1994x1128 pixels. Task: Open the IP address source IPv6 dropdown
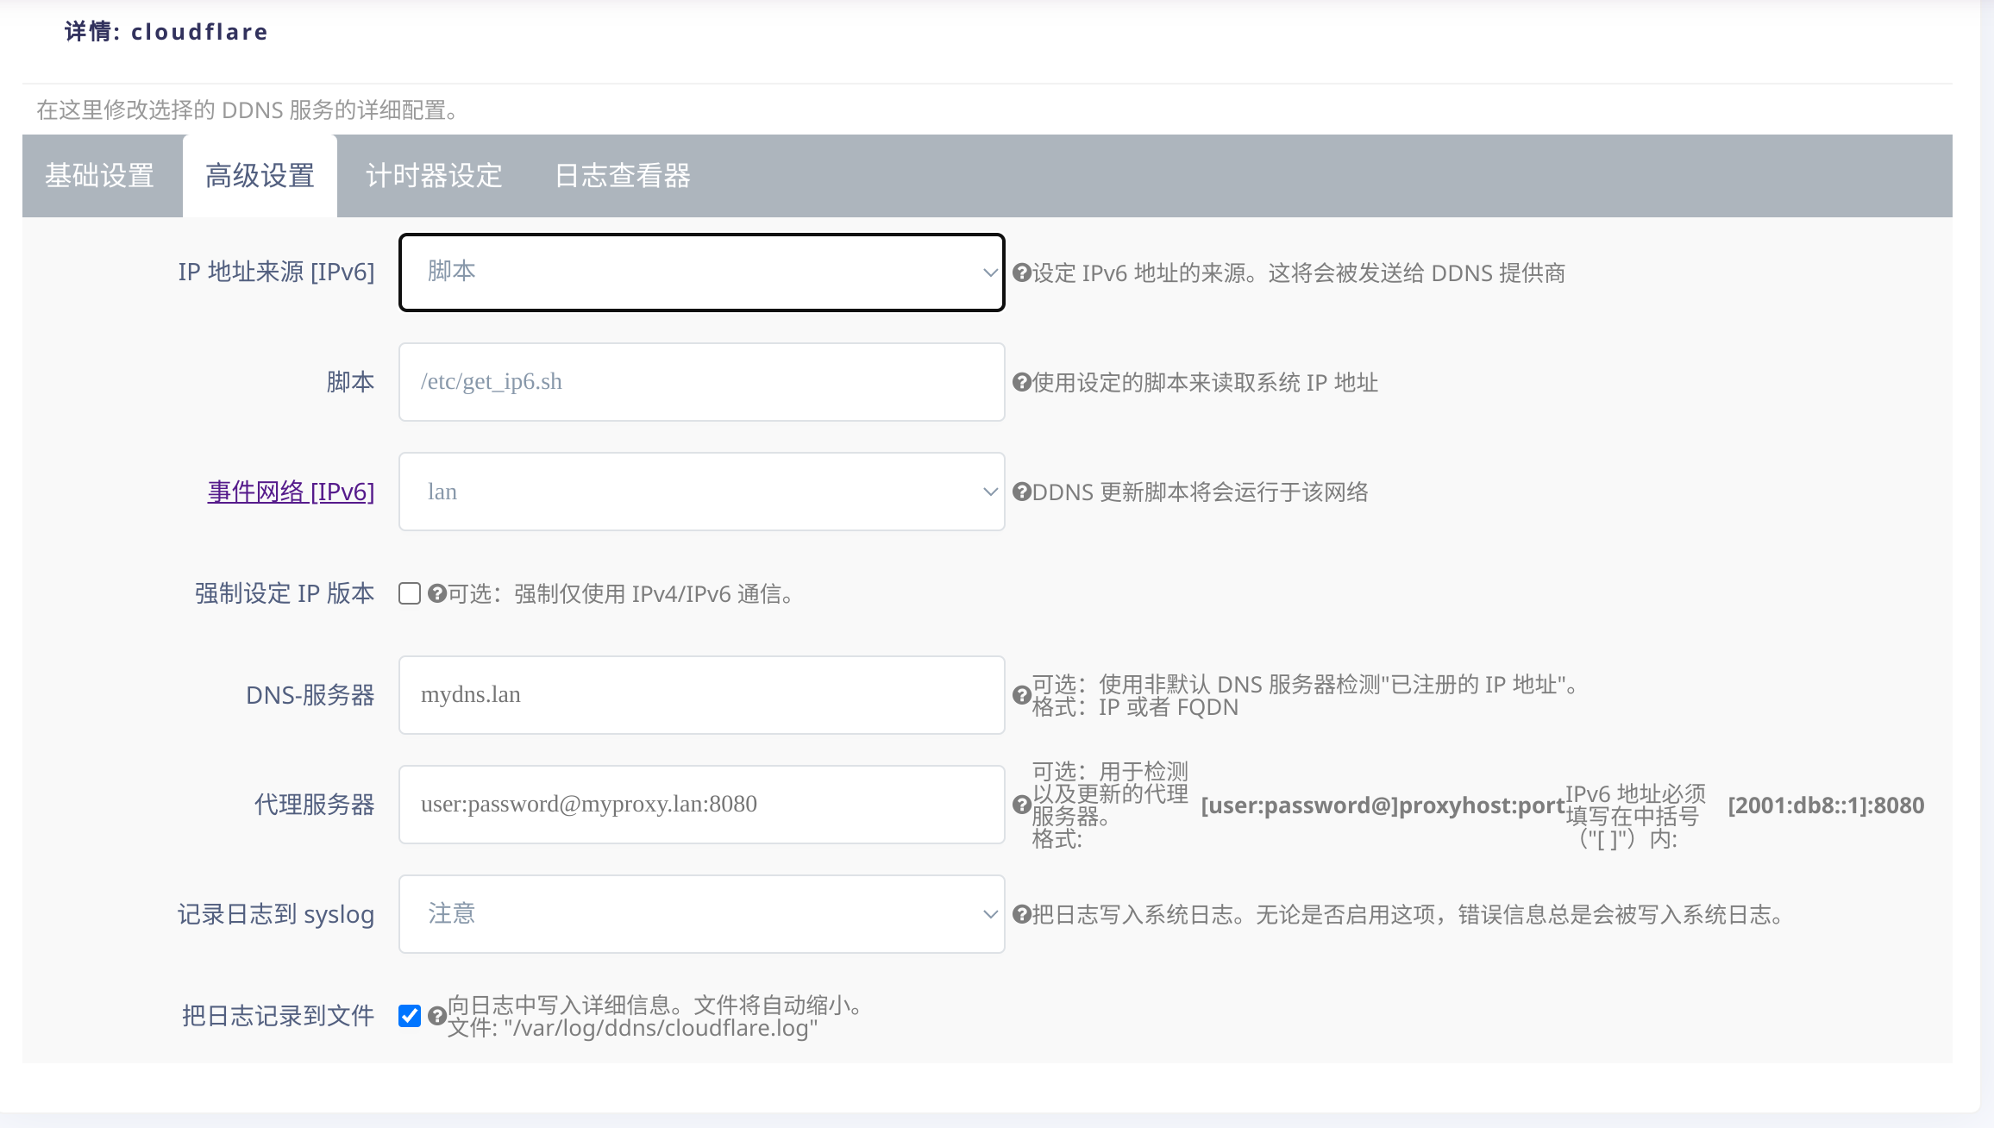tap(701, 273)
